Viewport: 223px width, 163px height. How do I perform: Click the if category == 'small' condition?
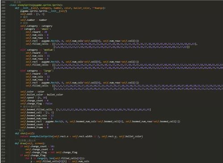coord(36,29)
